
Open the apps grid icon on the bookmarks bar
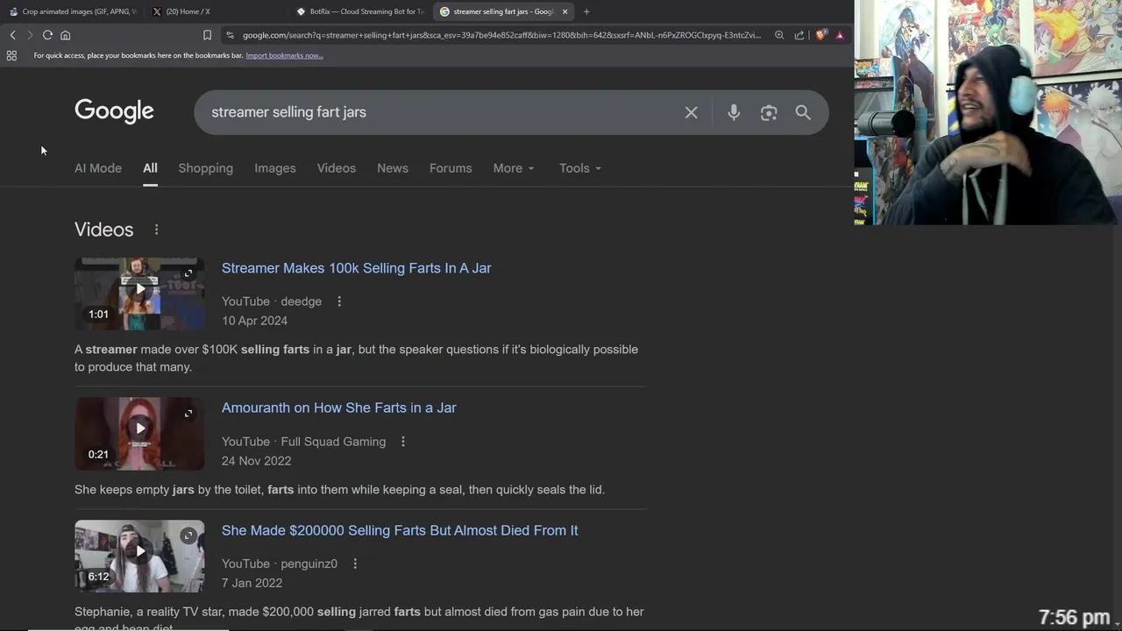click(11, 55)
